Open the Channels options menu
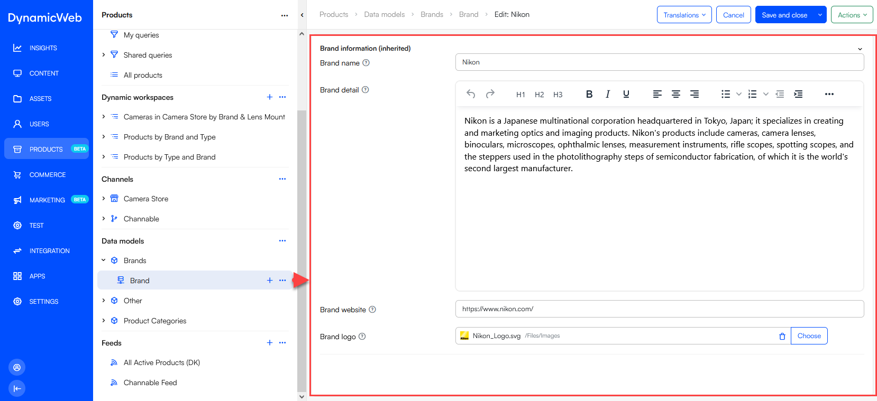Viewport: 877px width, 401px height. 282,179
